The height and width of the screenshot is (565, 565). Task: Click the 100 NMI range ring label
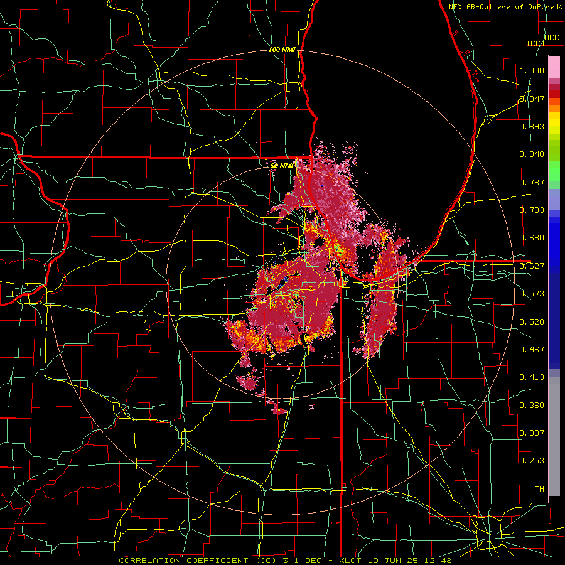(x=282, y=50)
